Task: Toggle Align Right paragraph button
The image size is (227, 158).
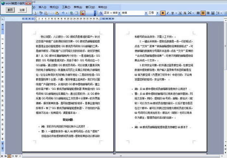Action: [x=208, y=13]
